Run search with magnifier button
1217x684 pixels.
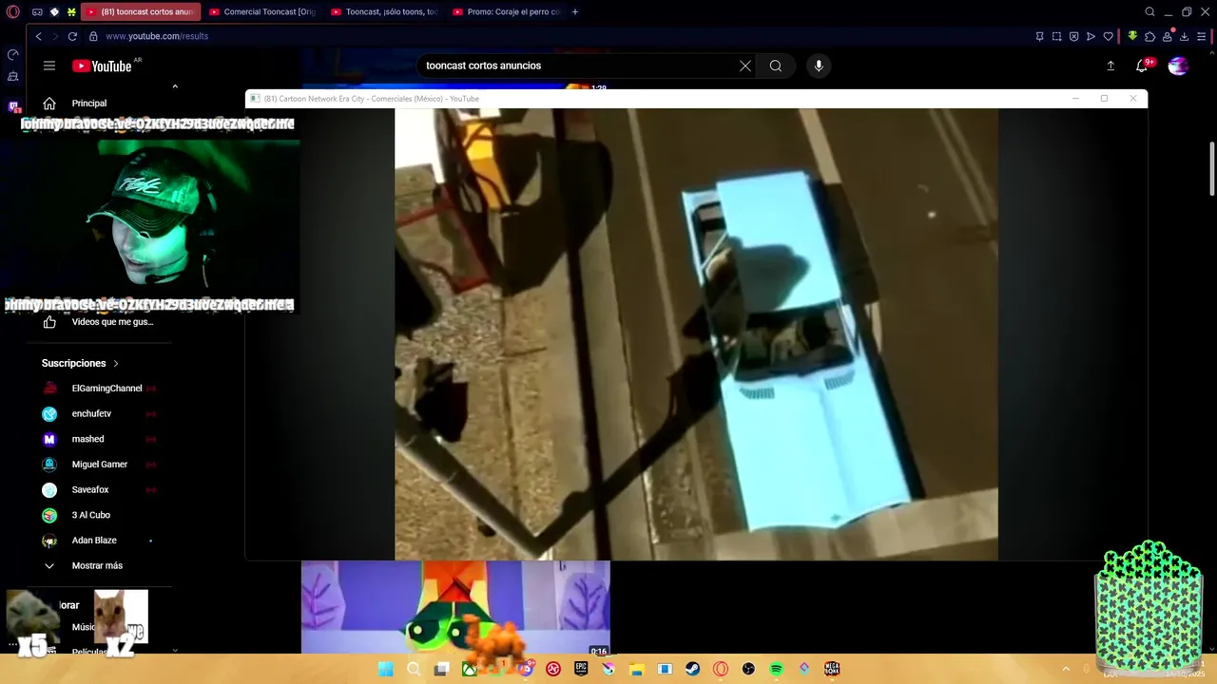tap(776, 66)
